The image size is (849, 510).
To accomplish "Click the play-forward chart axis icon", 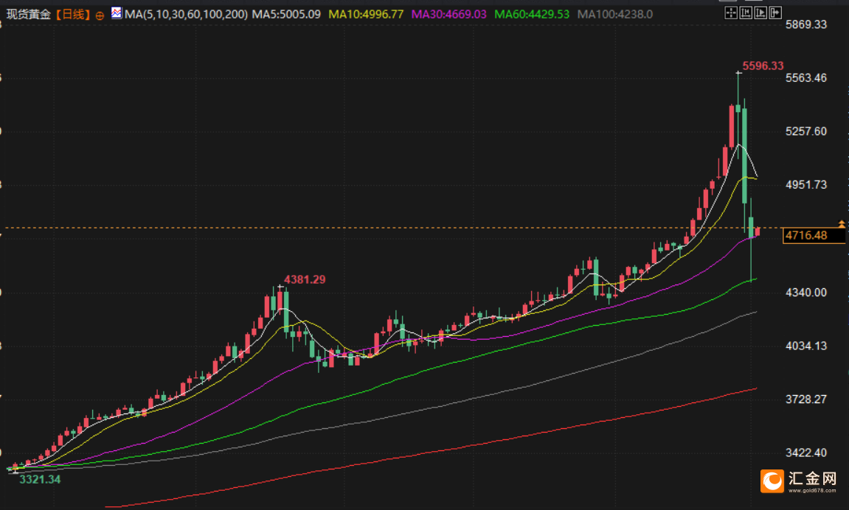I will coord(760,13).
